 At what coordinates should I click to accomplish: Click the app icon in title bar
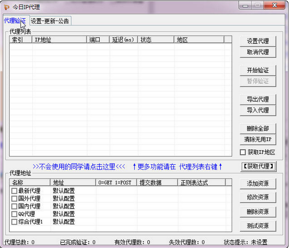coord(6,7)
